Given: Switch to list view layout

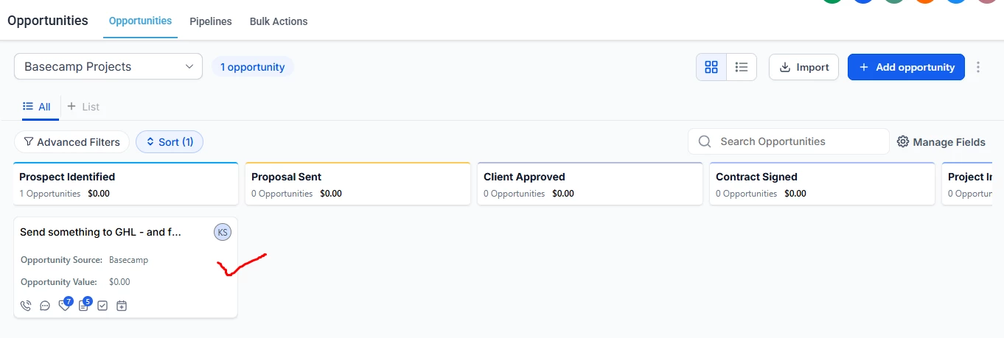Looking at the screenshot, I should [x=742, y=67].
